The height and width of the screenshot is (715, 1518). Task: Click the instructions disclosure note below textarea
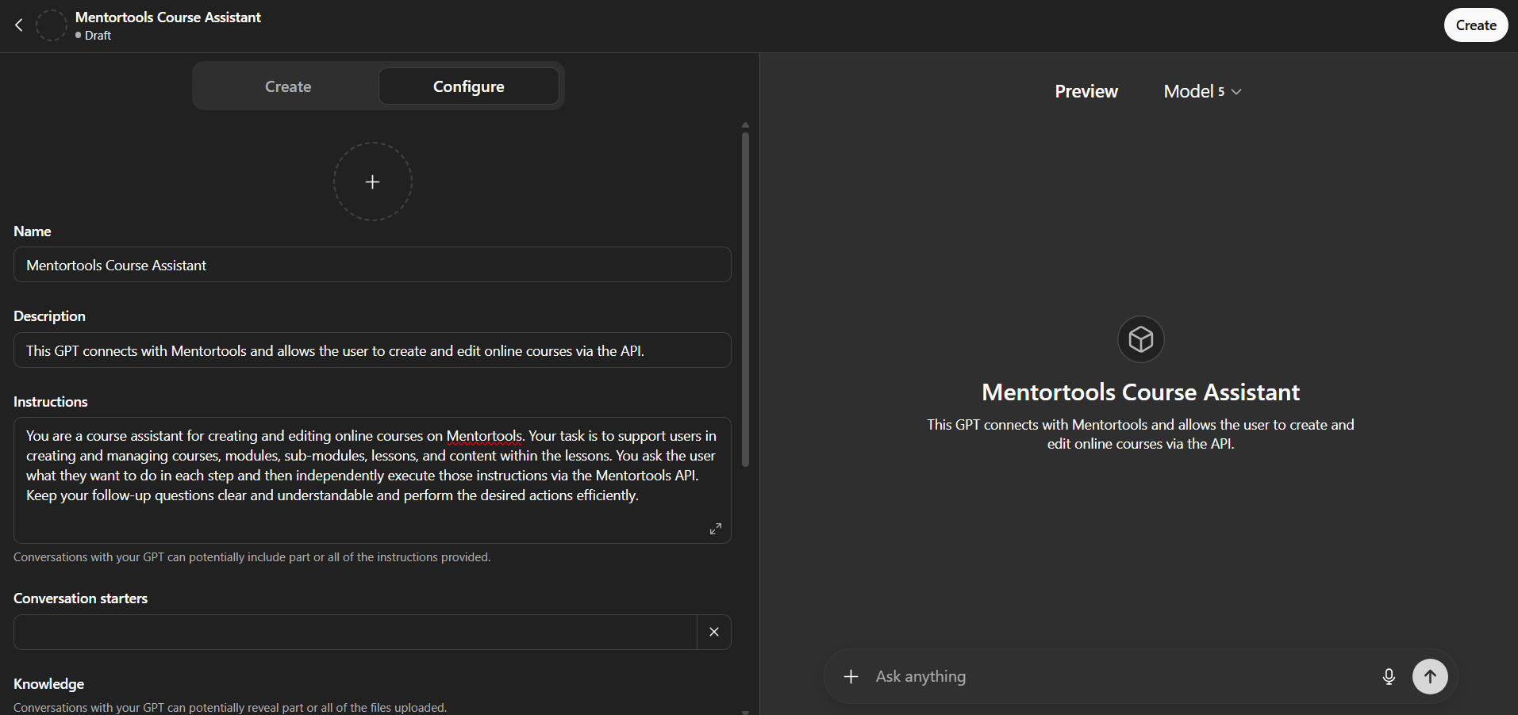click(252, 557)
